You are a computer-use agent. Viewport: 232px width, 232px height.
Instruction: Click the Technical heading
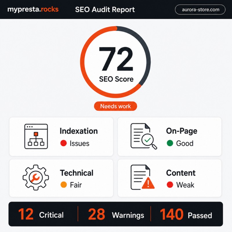[x=77, y=173]
